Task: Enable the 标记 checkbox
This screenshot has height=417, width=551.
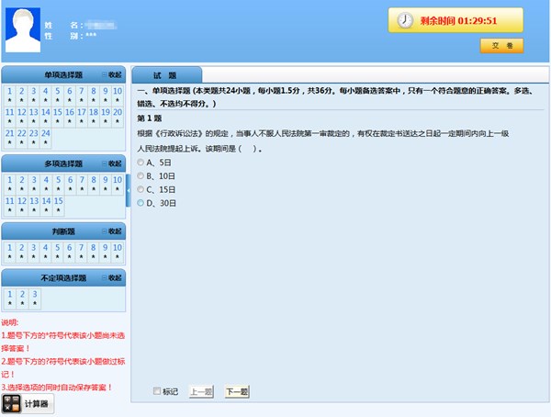Action: tap(157, 391)
